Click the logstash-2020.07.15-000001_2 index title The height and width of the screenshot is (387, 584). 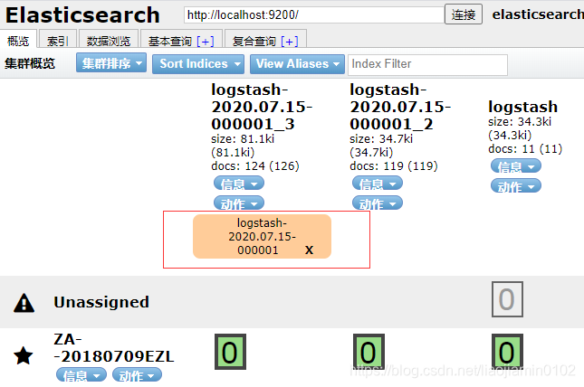tap(400, 107)
